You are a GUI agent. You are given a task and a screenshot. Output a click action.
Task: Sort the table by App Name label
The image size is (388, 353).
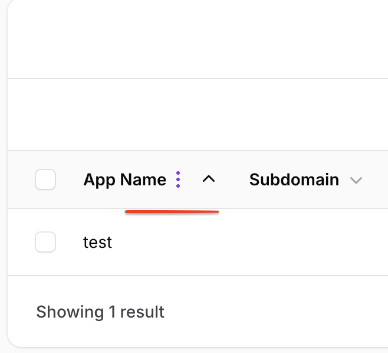click(124, 179)
